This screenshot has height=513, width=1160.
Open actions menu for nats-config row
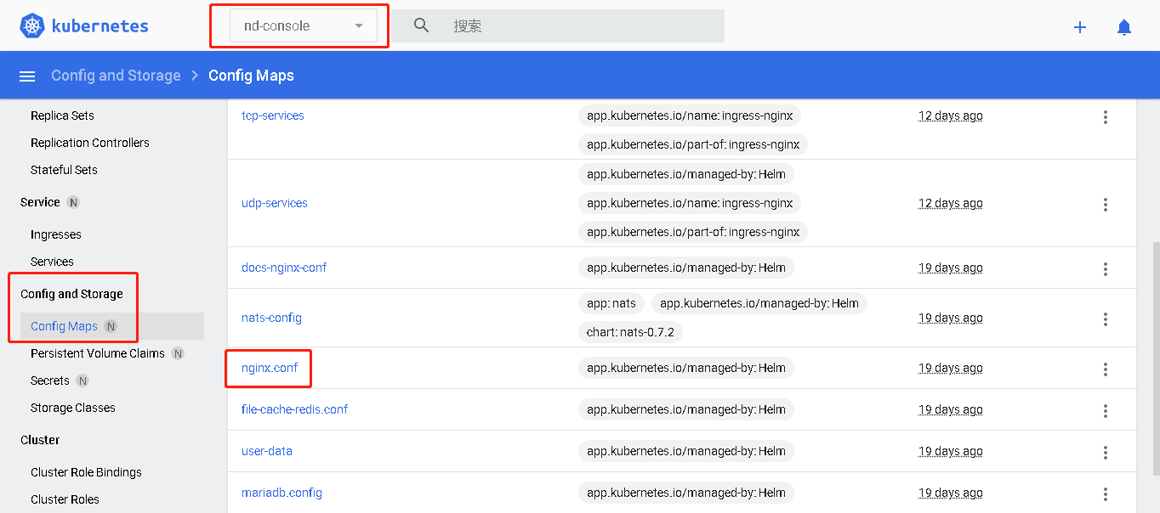coord(1106,319)
